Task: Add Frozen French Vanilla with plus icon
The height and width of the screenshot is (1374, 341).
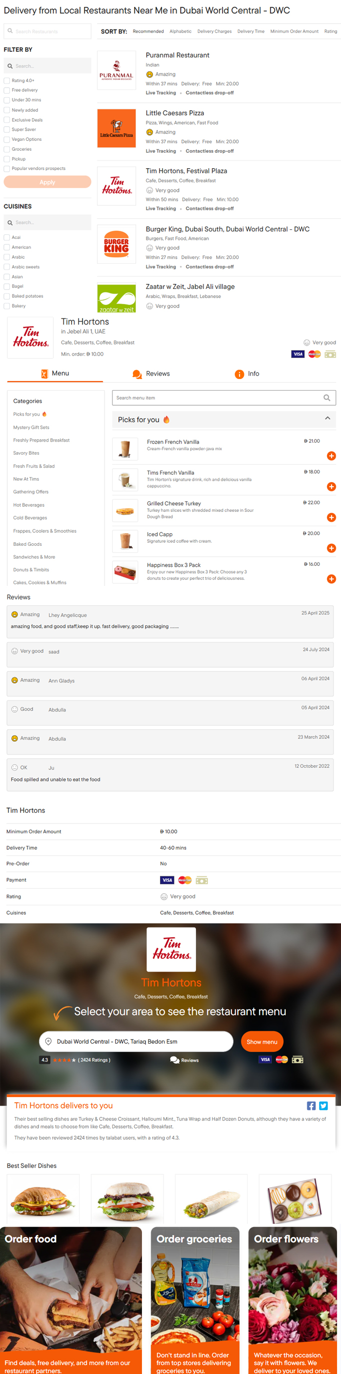Action: click(331, 456)
